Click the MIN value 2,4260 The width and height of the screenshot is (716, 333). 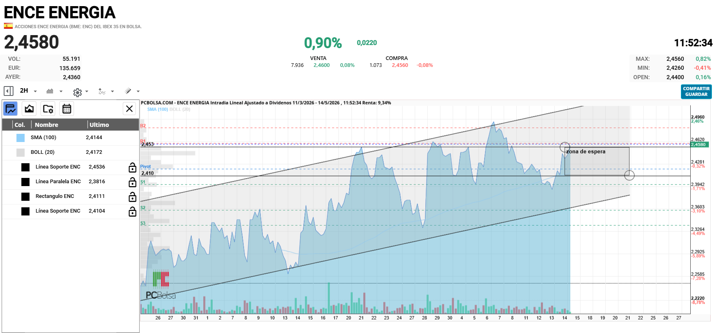click(675, 68)
